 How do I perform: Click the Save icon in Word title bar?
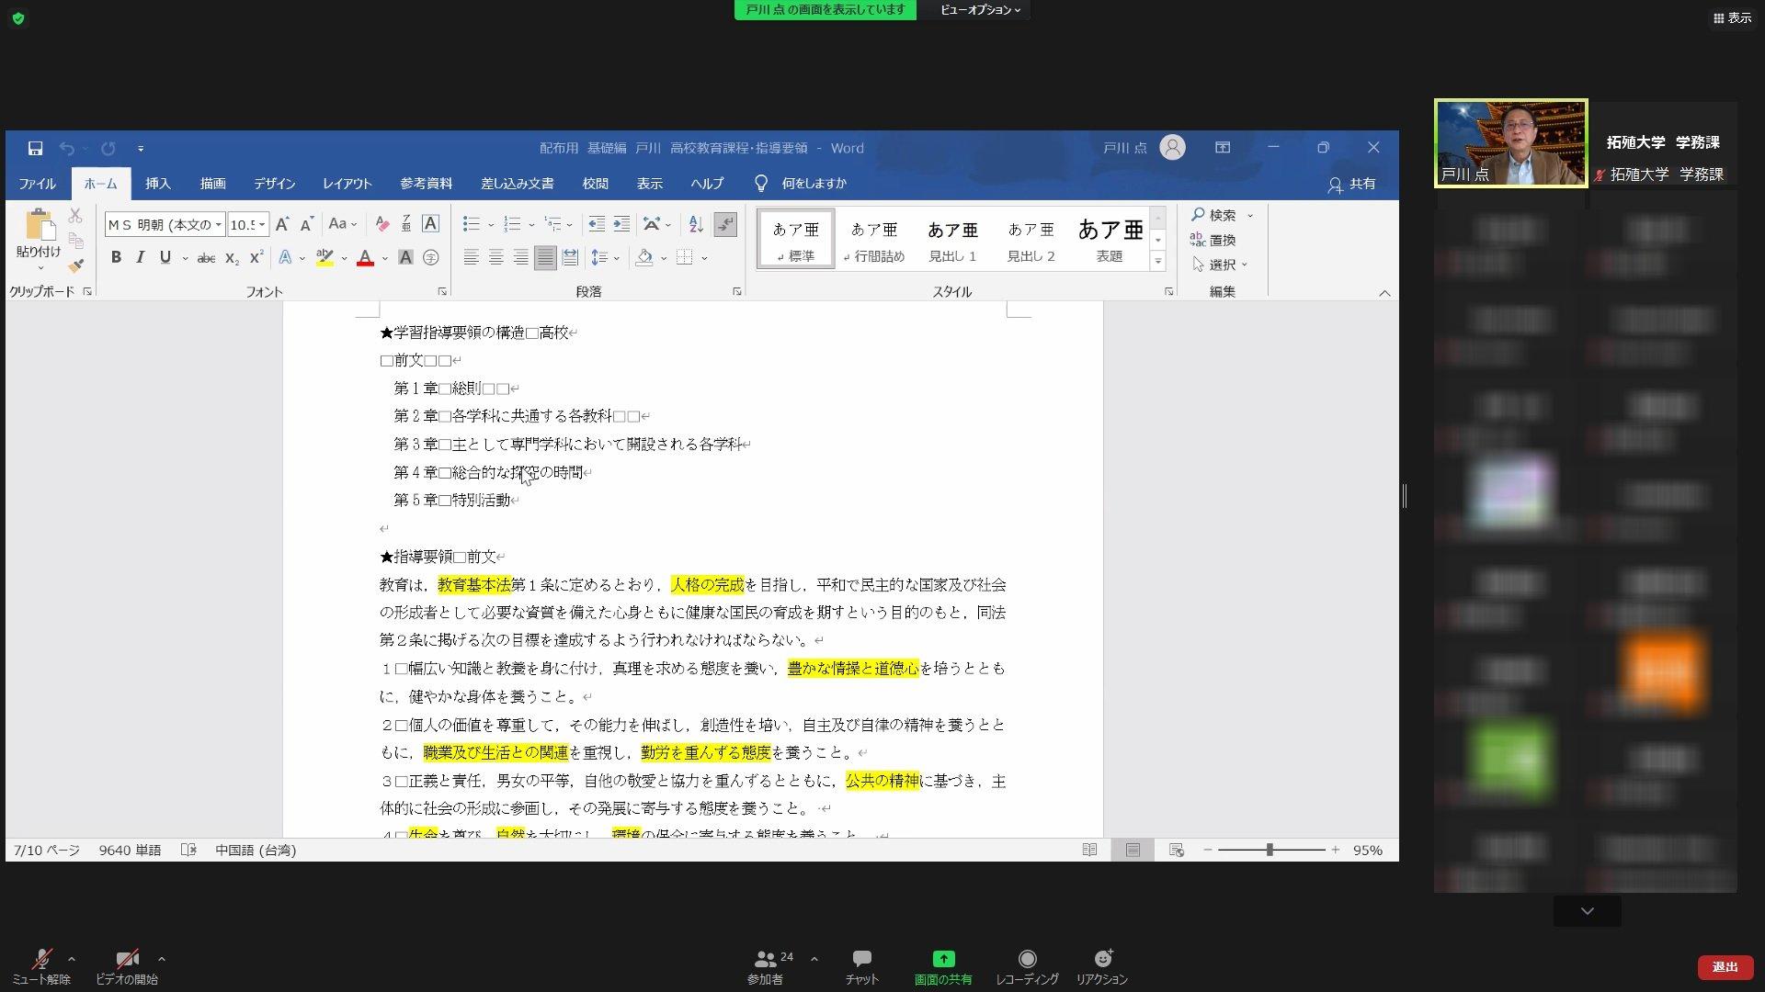(35, 148)
